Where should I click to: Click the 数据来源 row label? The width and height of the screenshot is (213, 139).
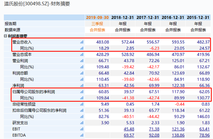(x=12, y=30)
